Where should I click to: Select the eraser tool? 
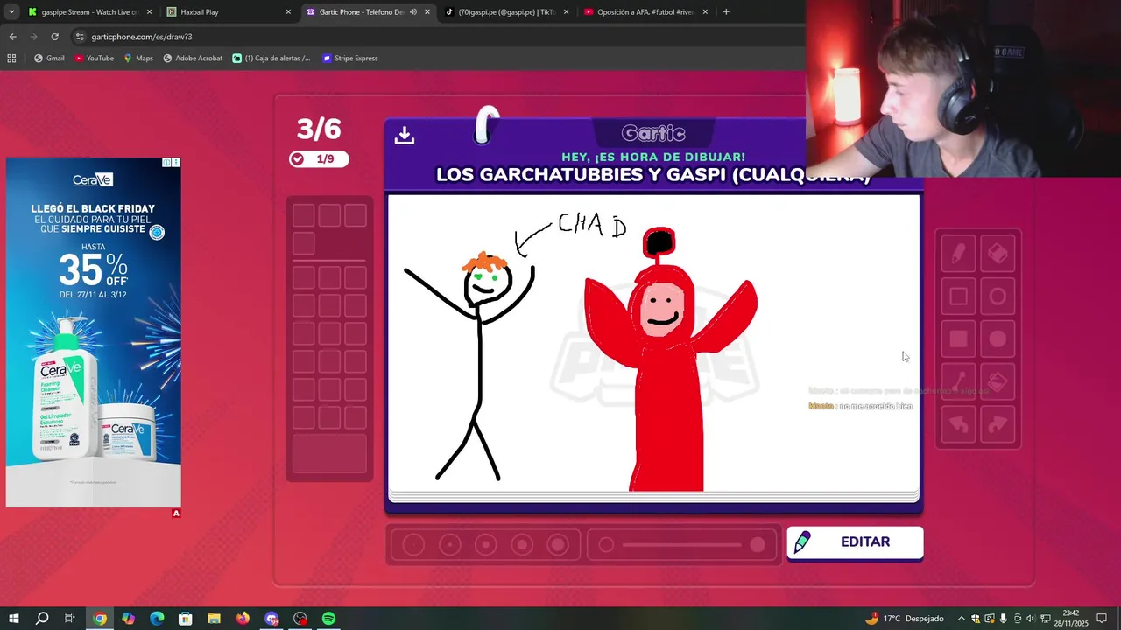(x=998, y=254)
